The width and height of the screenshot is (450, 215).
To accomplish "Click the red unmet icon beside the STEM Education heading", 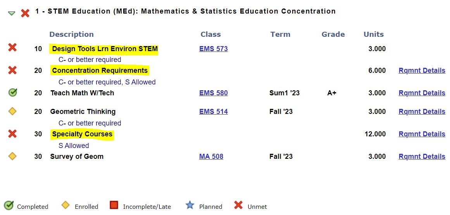I will 25,13.
